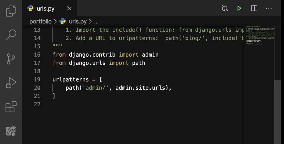Open the Live Share arrow icon

(11, 131)
